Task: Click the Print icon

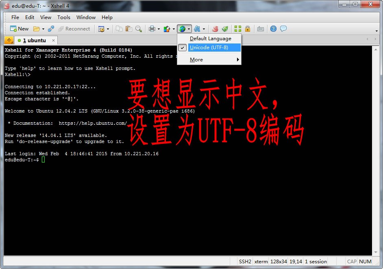Action: (152, 29)
